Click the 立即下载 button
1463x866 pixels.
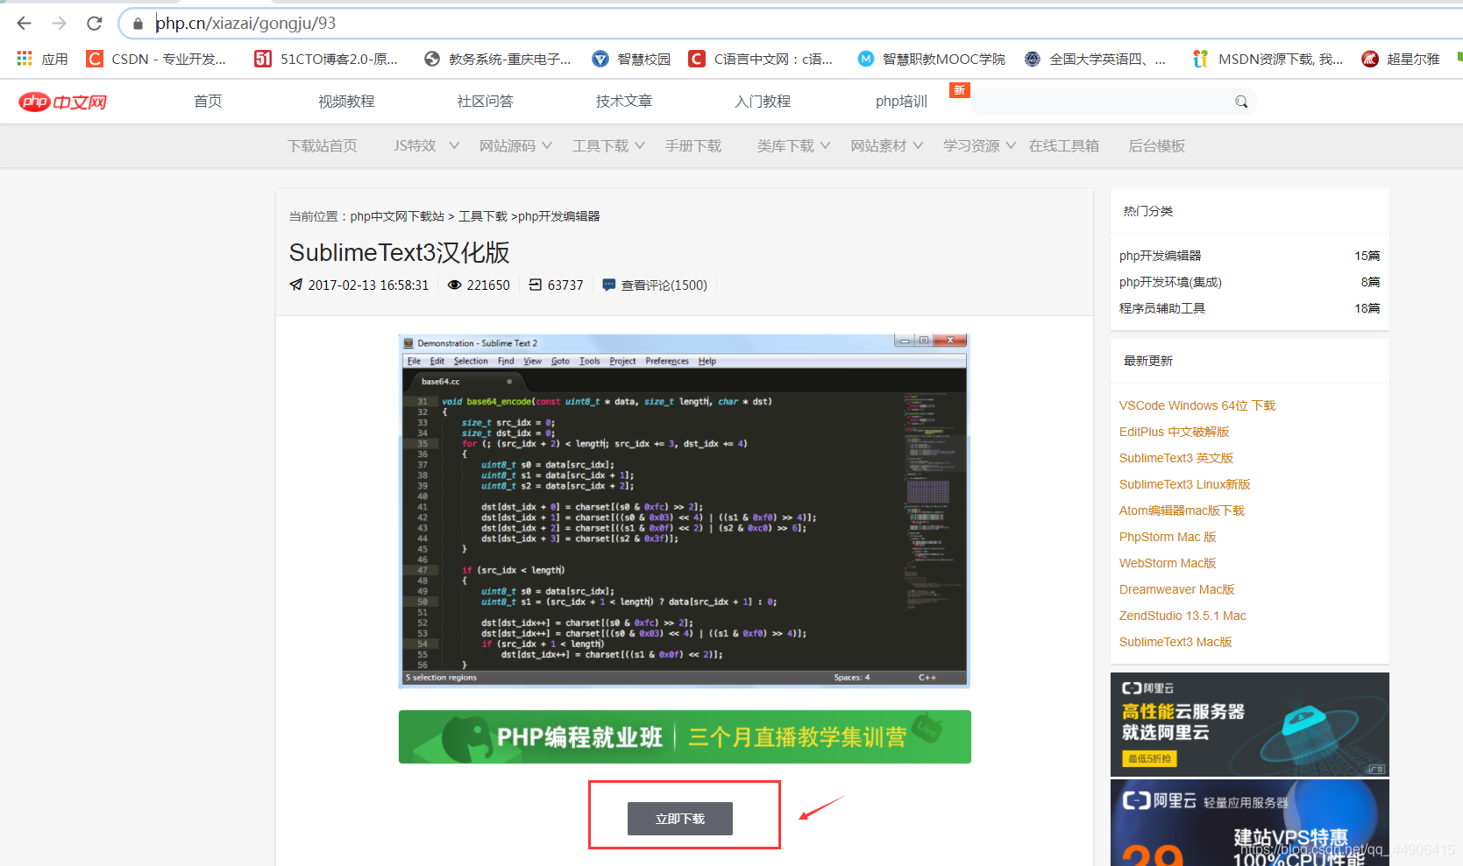pos(680,819)
